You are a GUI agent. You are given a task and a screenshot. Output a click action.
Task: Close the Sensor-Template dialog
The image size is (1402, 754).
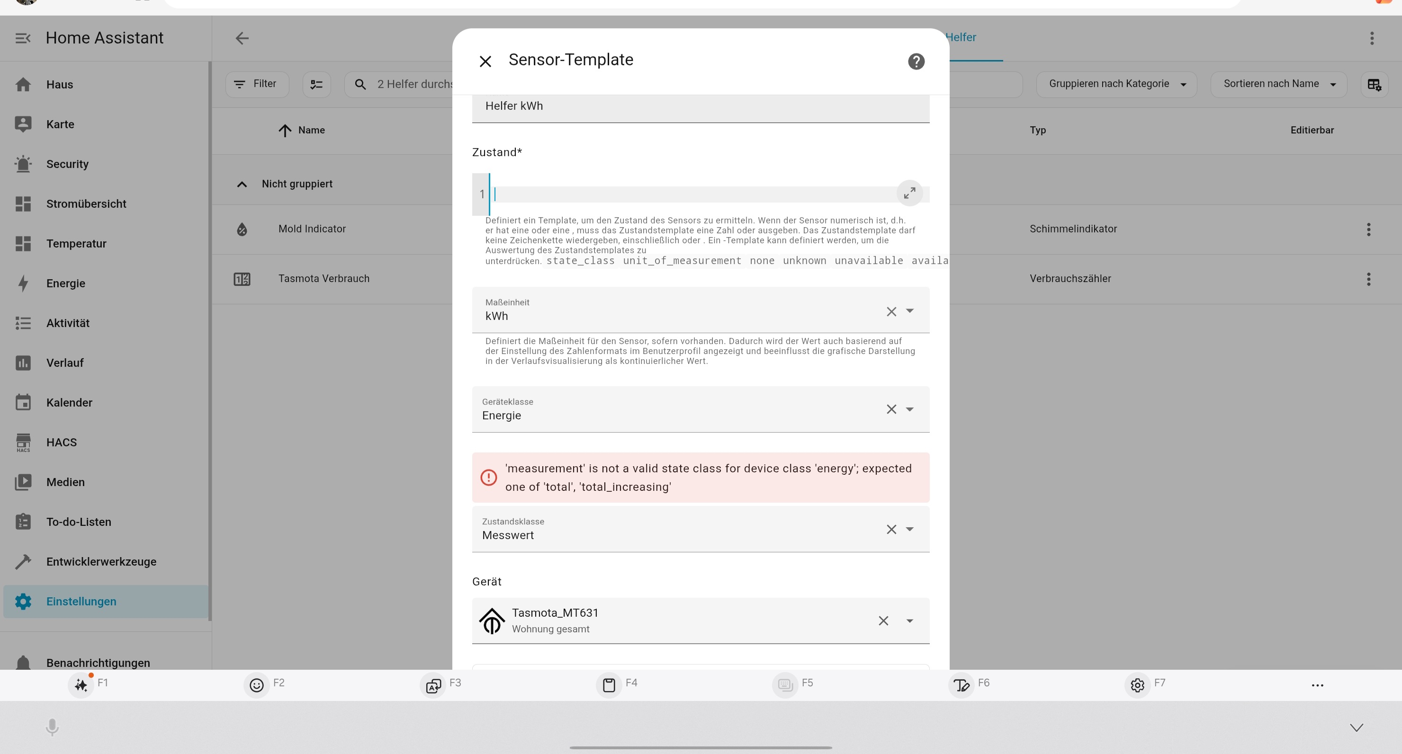[x=485, y=62]
